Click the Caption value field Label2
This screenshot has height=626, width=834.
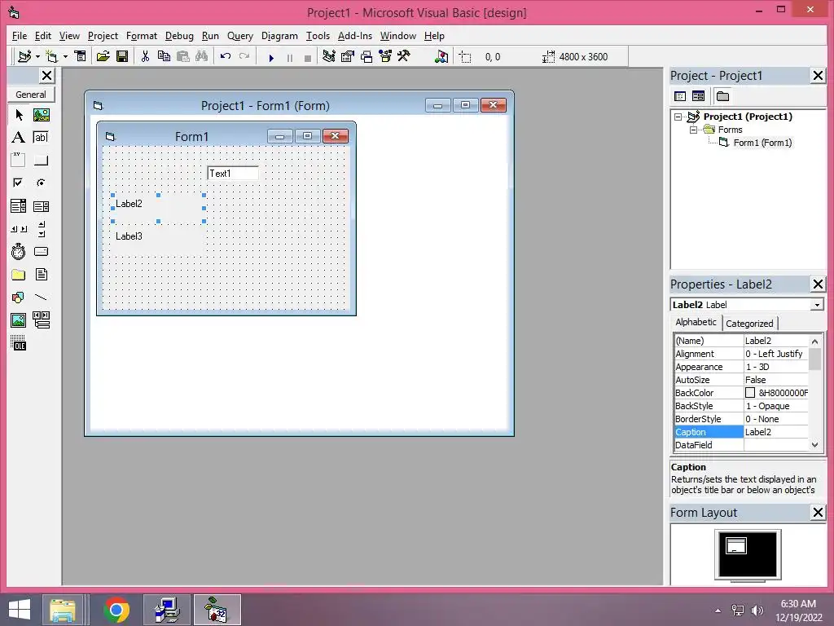[775, 432]
